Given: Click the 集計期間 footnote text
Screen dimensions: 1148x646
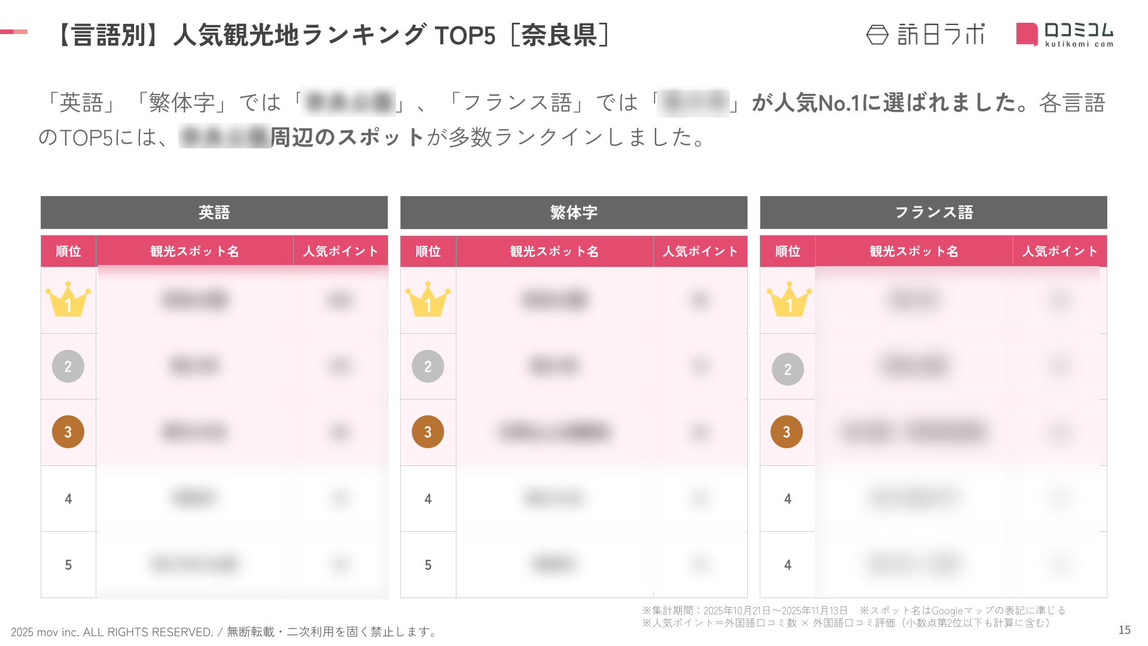Looking at the screenshot, I should tap(745, 611).
